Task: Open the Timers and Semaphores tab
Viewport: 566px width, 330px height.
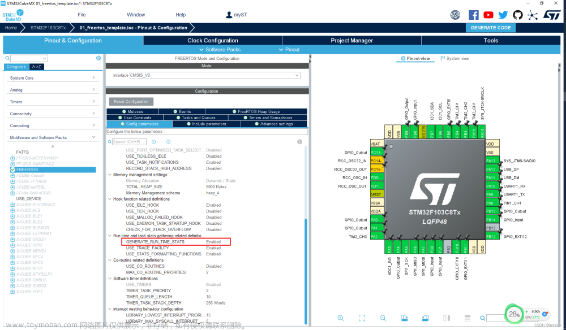Action: 268,118
